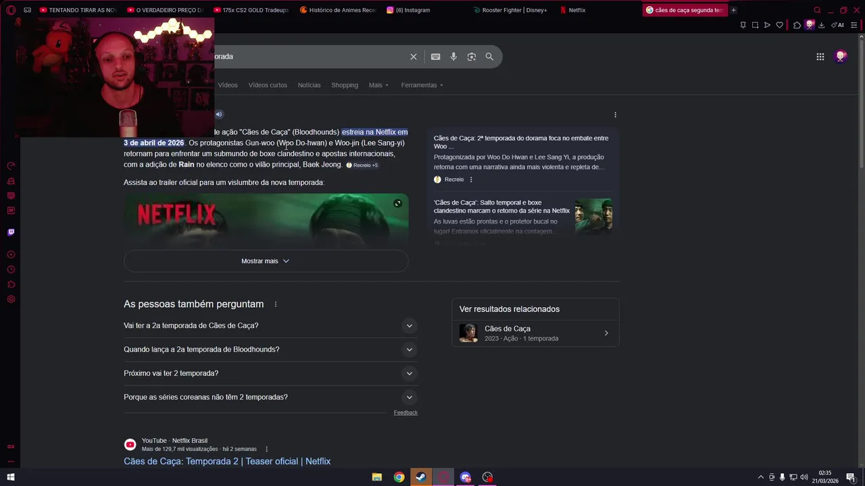The width and height of the screenshot is (865, 486).
Task: Expand 'Próximo vai ter 2 temporada?'
Action: (x=270, y=373)
